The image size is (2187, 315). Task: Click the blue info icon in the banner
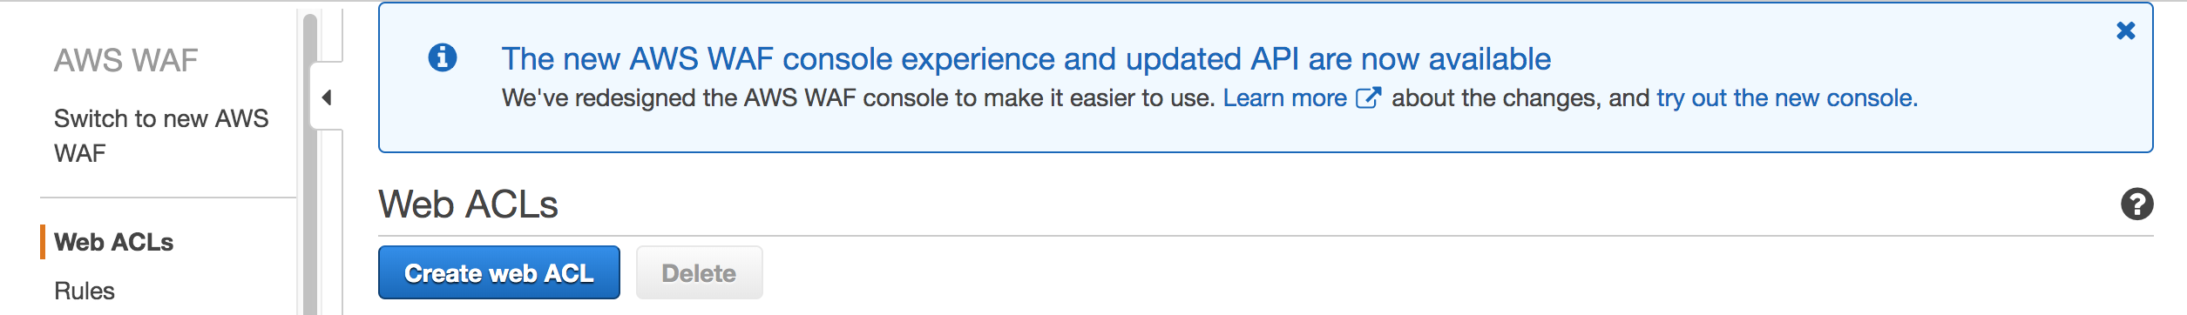point(443,57)
